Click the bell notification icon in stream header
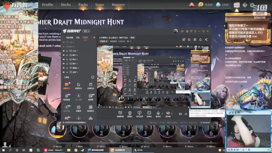 pos(200,39)
